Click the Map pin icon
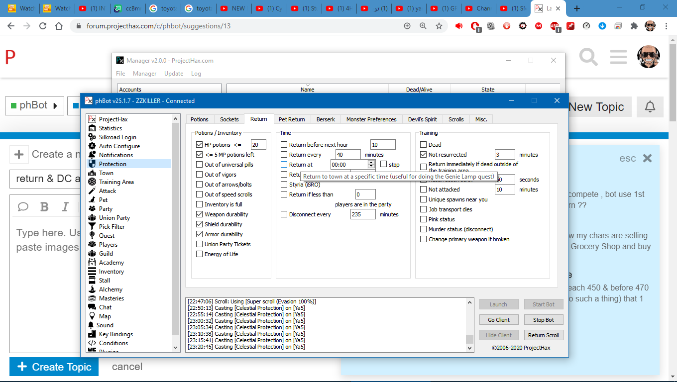 point(92,316)
